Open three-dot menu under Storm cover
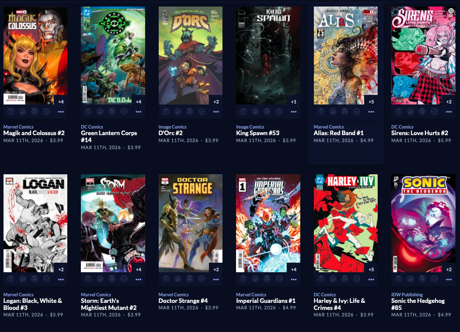Viewport: 460px width, 332px height. [x=139, y=279]
